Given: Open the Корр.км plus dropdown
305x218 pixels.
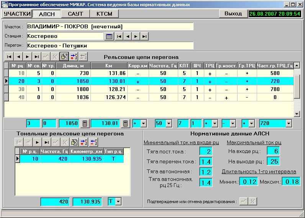Looking at the screenshot, I should (143, 124).
